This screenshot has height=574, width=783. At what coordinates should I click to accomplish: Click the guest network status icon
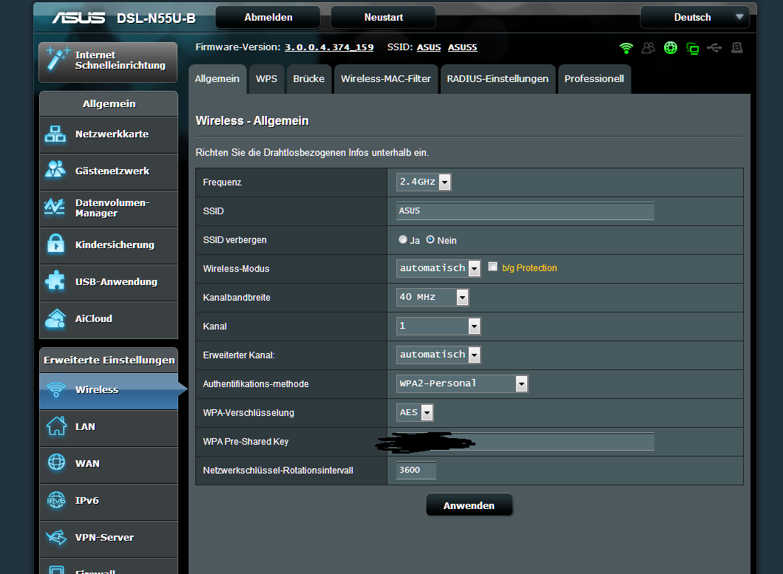(648, 48)
